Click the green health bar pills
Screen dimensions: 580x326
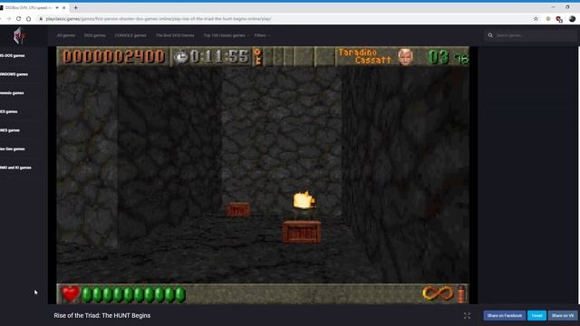pyautogui.click(x=133, y=294)
